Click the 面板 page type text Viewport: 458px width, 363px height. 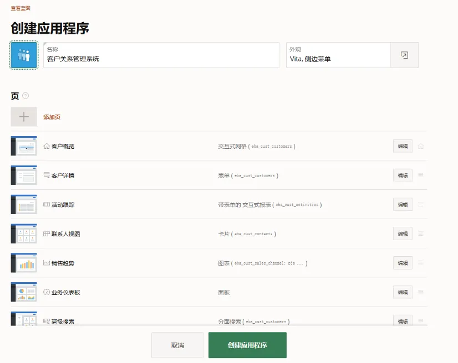224,292
